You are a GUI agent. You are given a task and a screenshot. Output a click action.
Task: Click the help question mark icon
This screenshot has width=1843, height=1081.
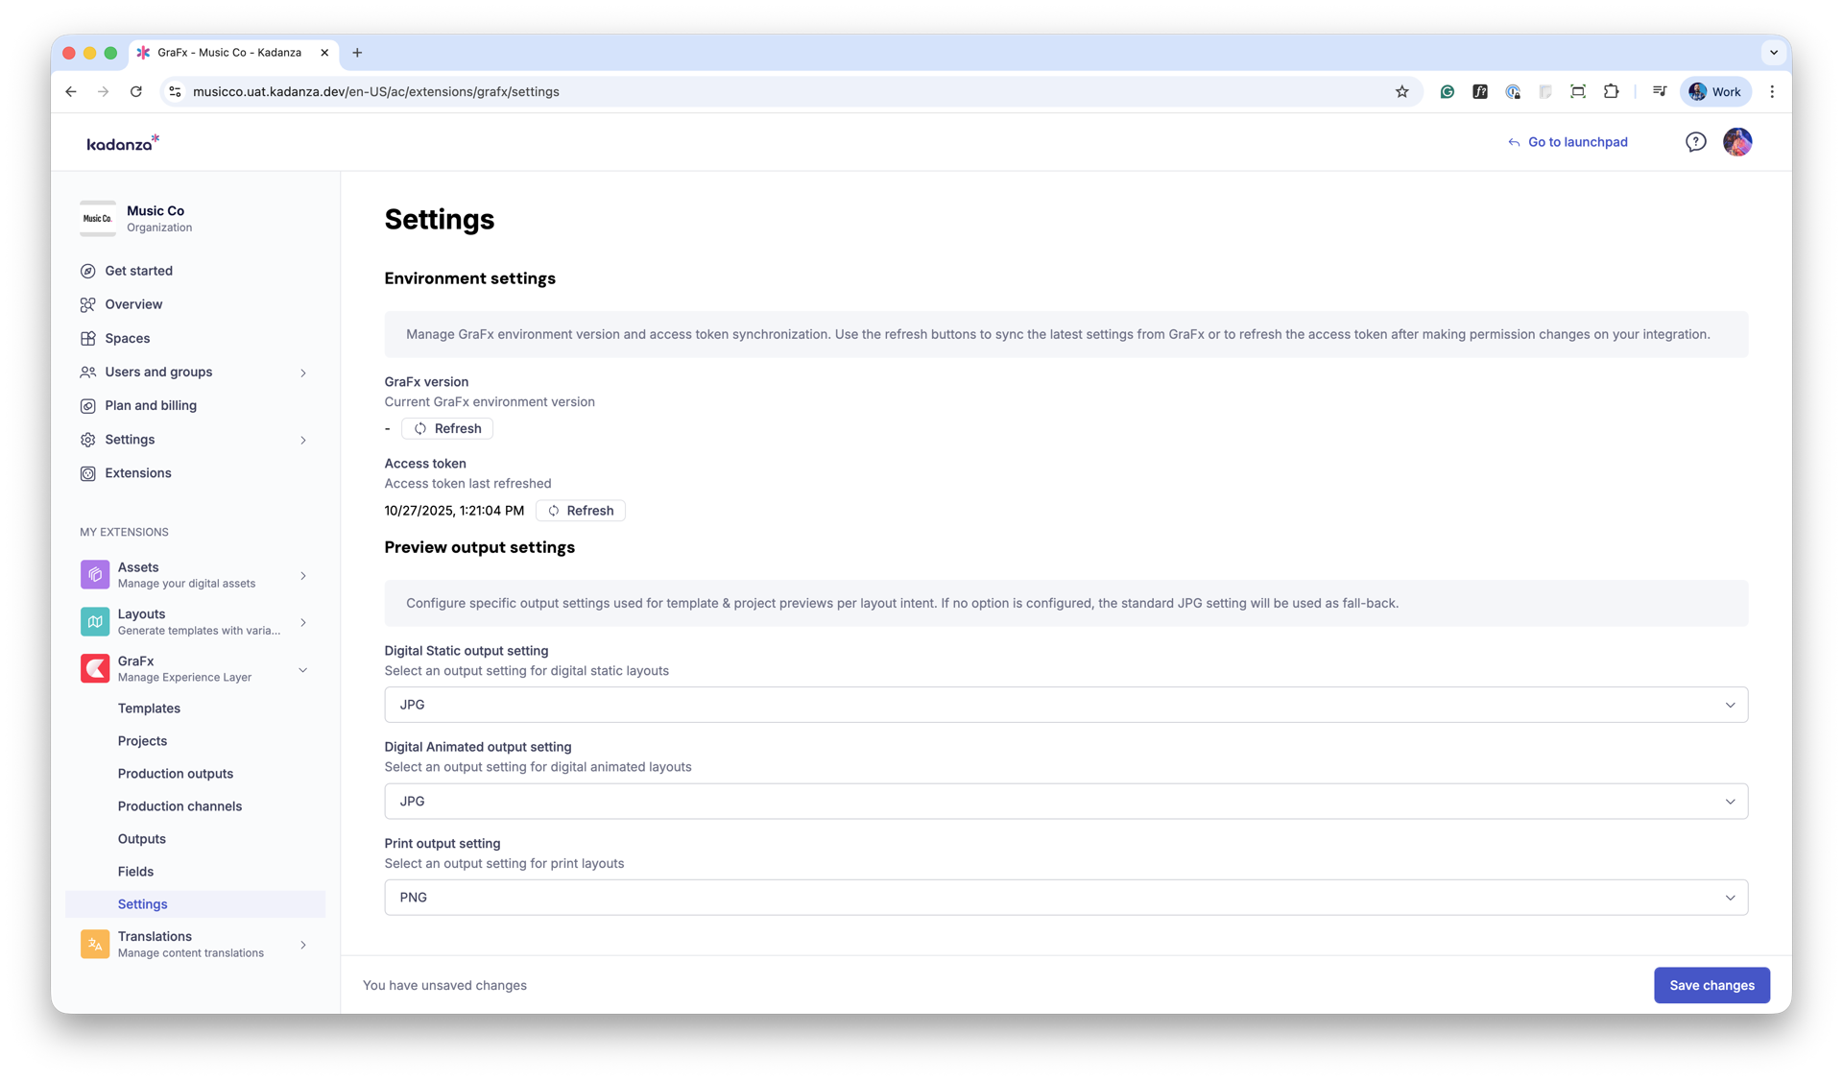click(x=1695, y=142)
